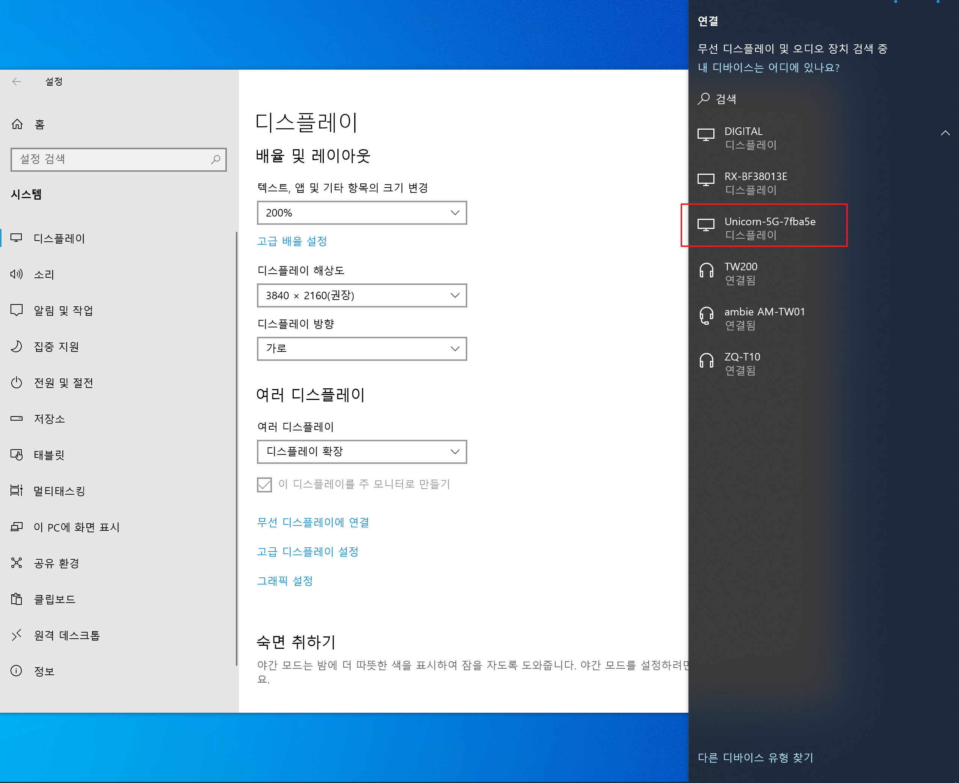The height and width of the screenshot is (783, 959).
Task: Click 다른 디바이스 유형 찾기 link
Action: point(756,758)
